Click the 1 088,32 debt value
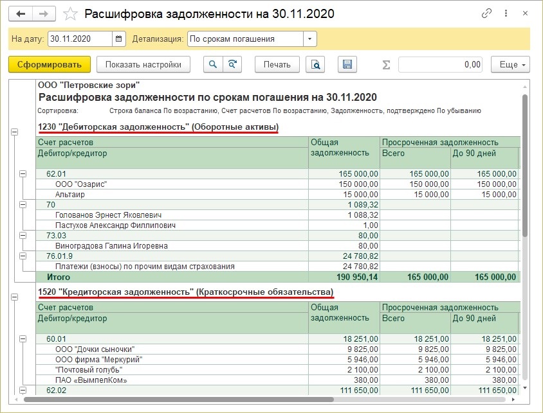 click(x=363, y=215)
